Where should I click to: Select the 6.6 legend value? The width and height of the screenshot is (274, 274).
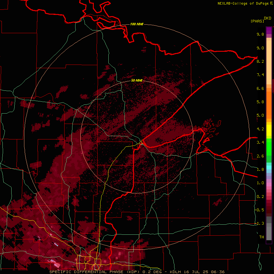pyautogui.click(x=260, y=88)
